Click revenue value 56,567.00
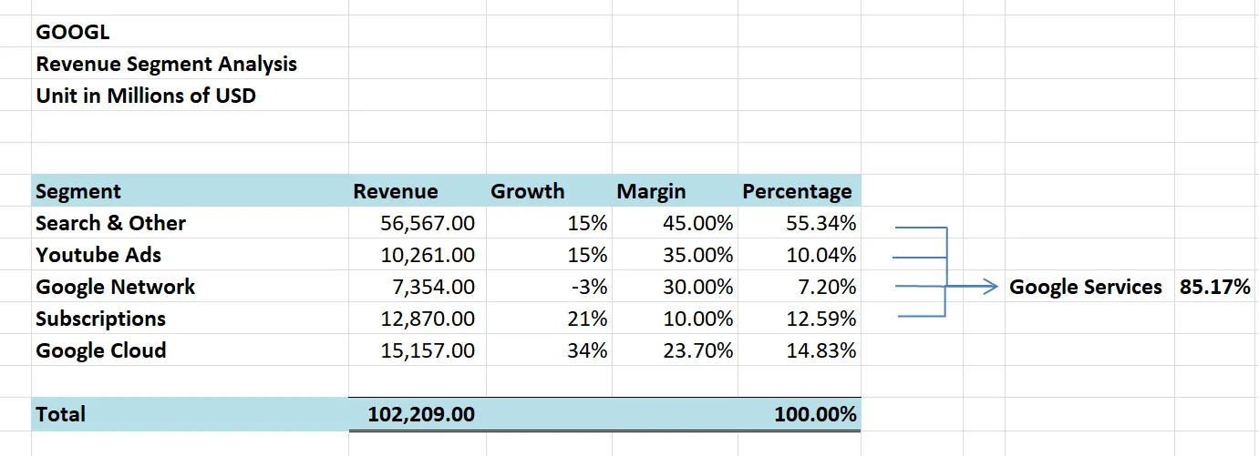 [417, 223]
